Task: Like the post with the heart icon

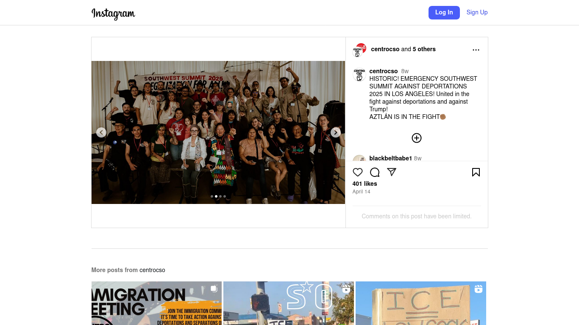Action: (x=358, y=172)
